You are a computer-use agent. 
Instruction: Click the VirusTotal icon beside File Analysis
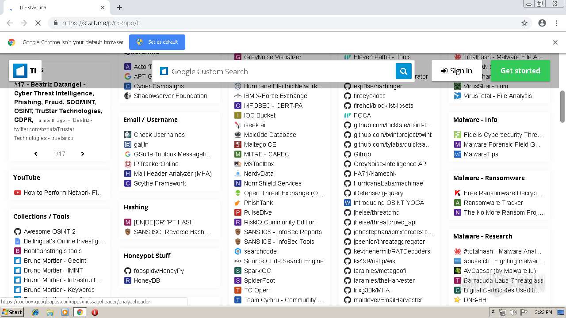(458, 96)
